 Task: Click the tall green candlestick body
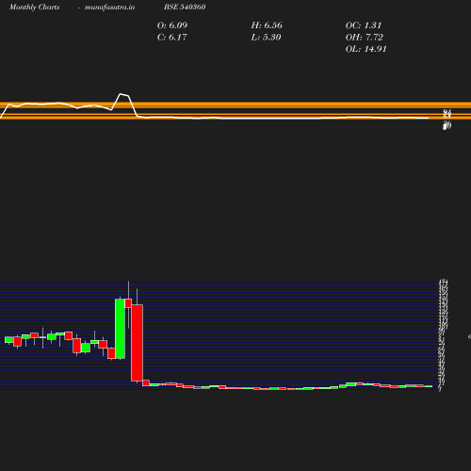pos(120,329)
